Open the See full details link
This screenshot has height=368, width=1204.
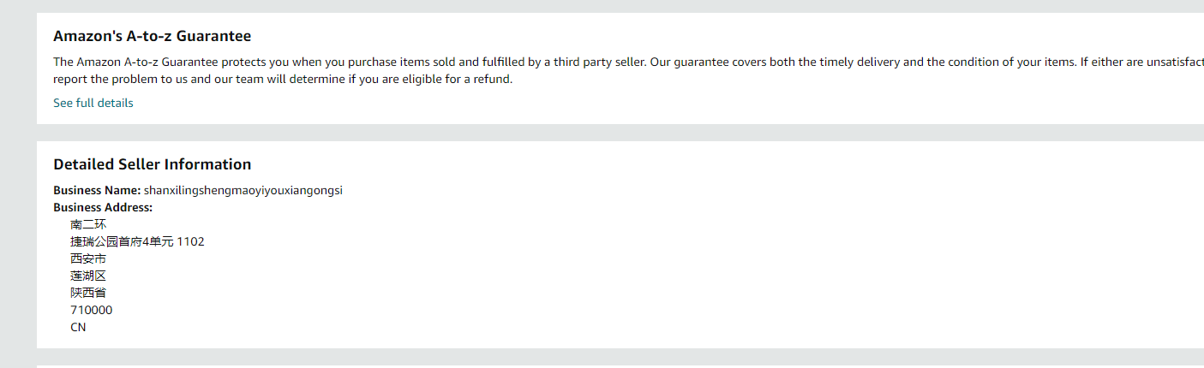coord(93,103)
